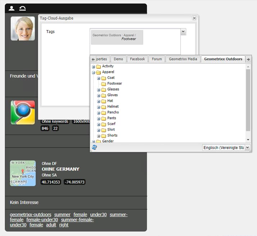Expand the Hat tree node
Screen dimensions: 257x236
[98, 101]
